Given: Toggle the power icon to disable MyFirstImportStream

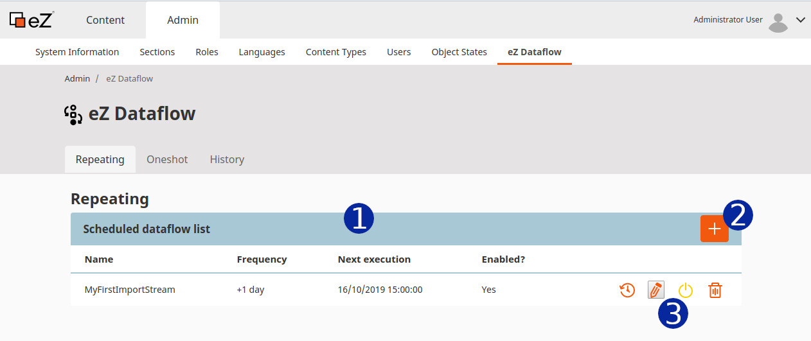Looking at the screenshot, I should click(x=686, y=290).
